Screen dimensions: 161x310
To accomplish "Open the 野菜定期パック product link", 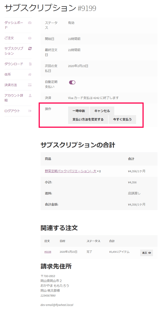I will click(x=71, y=171).
